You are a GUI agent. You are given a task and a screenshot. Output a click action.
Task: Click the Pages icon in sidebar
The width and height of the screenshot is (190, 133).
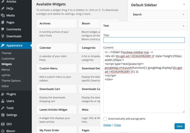3,22
